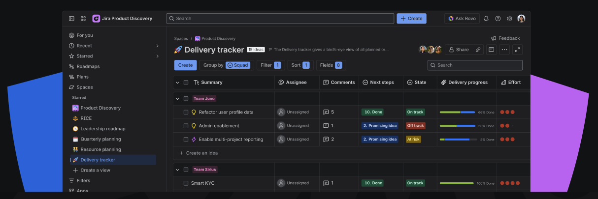The height and width of the screenshot is (199, 598).
Task: Click the Share button
Action: coord(458,50)
